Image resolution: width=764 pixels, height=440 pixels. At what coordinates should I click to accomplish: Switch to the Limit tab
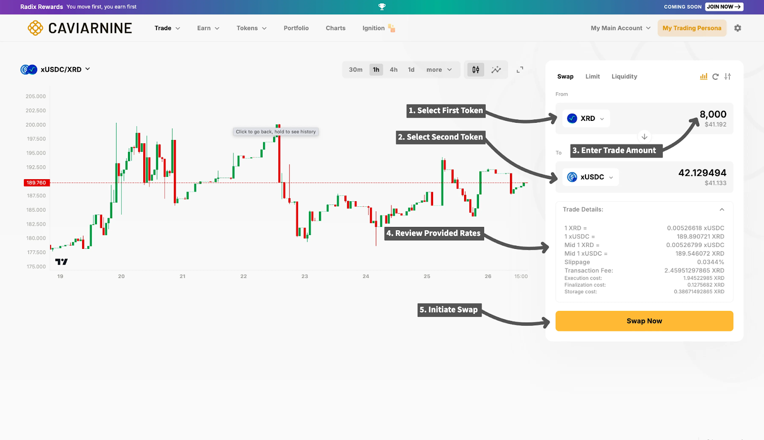coord(593,76)
